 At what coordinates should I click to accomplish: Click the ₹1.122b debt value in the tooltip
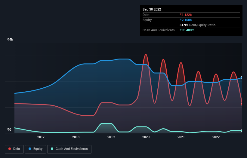[x=186, y=15]
